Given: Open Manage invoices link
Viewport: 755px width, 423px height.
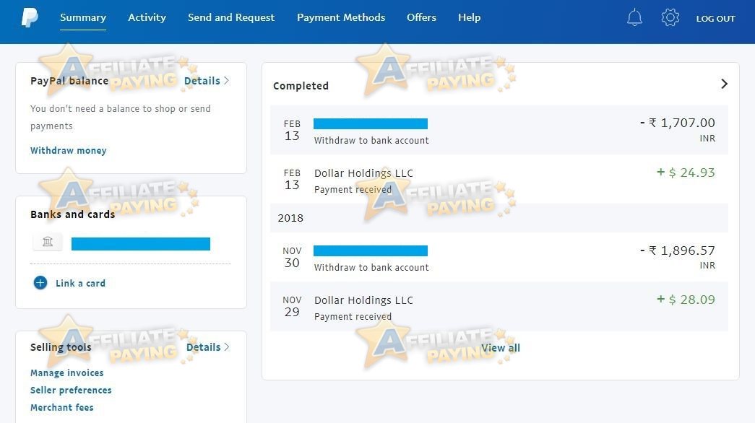Looking at the screenshot, I should (67, 373).
